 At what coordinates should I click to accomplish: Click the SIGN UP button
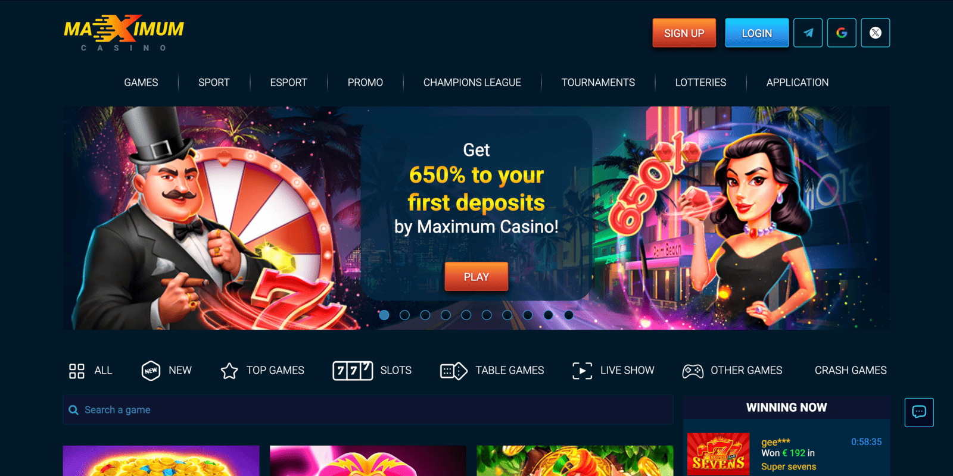click(x=684, y=33)
